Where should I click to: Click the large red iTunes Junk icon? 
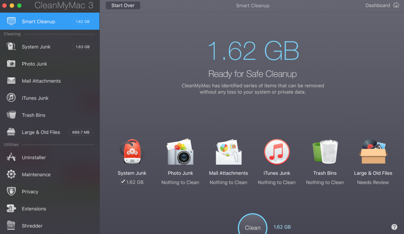pyautogui.click(x=277, y=152)
